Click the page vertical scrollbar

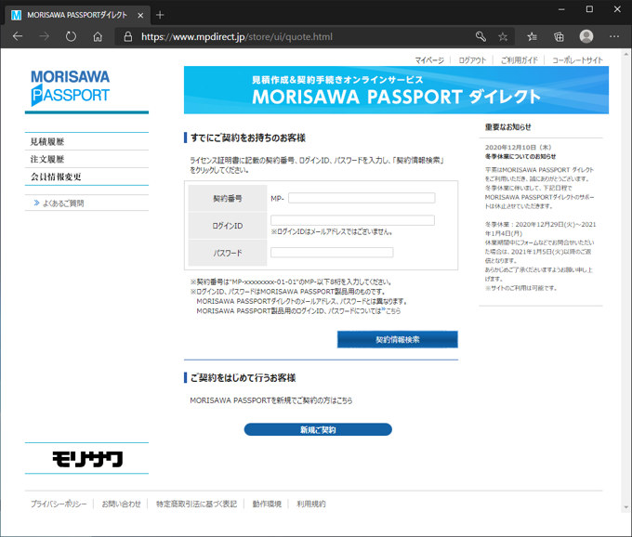click(x=625, y=280)
